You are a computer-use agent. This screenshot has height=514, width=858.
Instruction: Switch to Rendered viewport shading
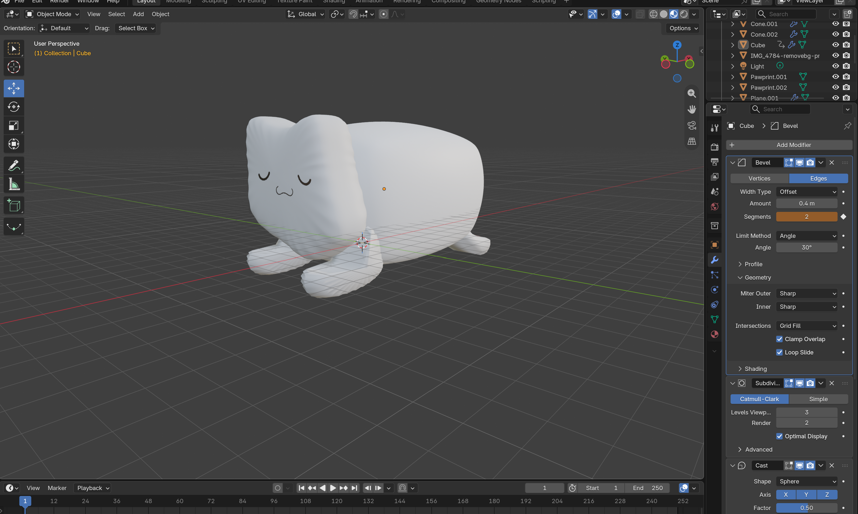click(x=684, y=14)
